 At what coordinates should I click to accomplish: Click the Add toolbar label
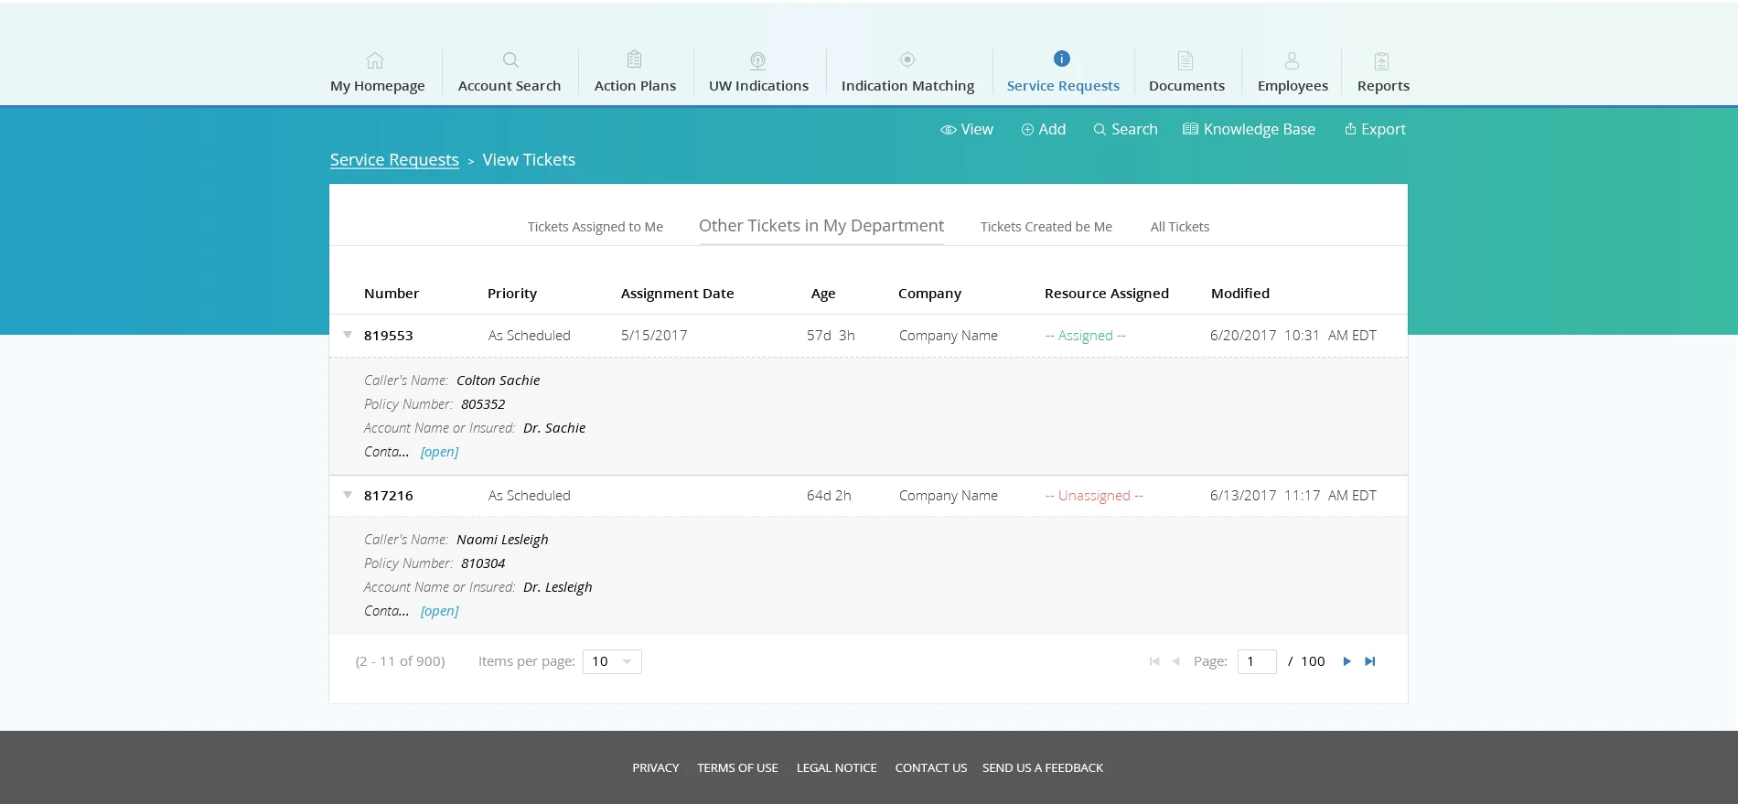coord(1052,130)
